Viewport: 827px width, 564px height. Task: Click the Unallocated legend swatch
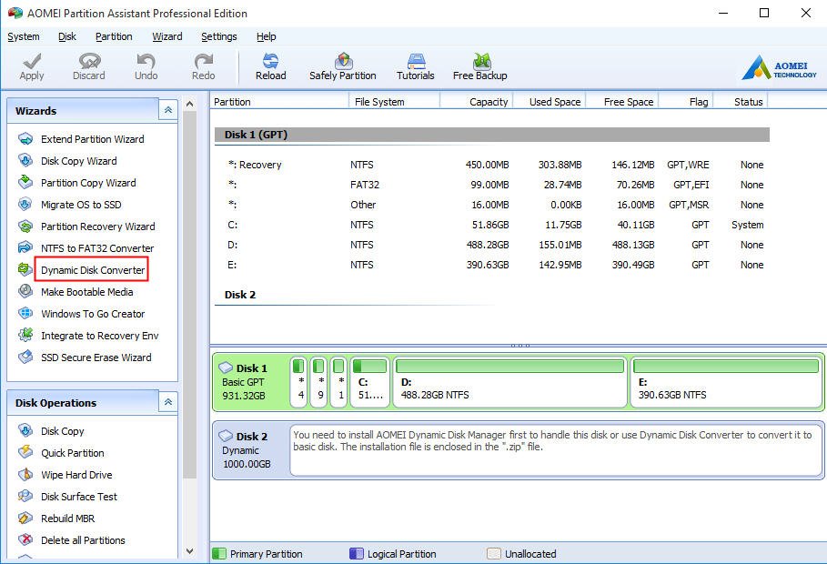tap(494, 553)
